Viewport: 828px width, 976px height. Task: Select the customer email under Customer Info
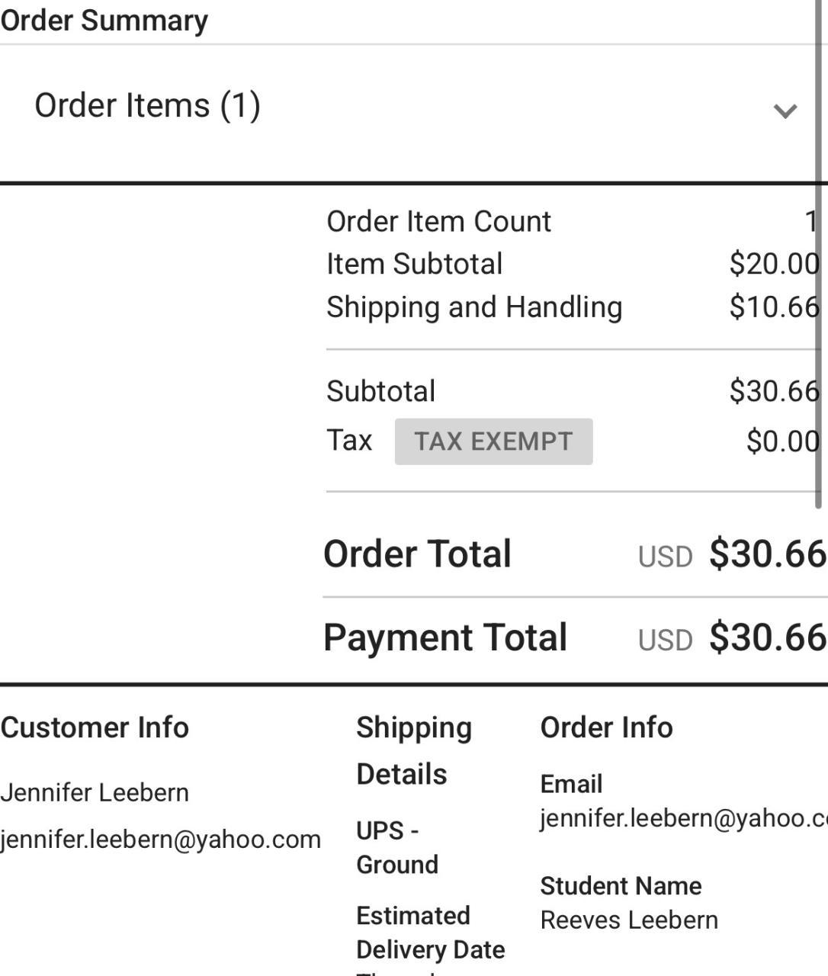click(x=160, y=840)
